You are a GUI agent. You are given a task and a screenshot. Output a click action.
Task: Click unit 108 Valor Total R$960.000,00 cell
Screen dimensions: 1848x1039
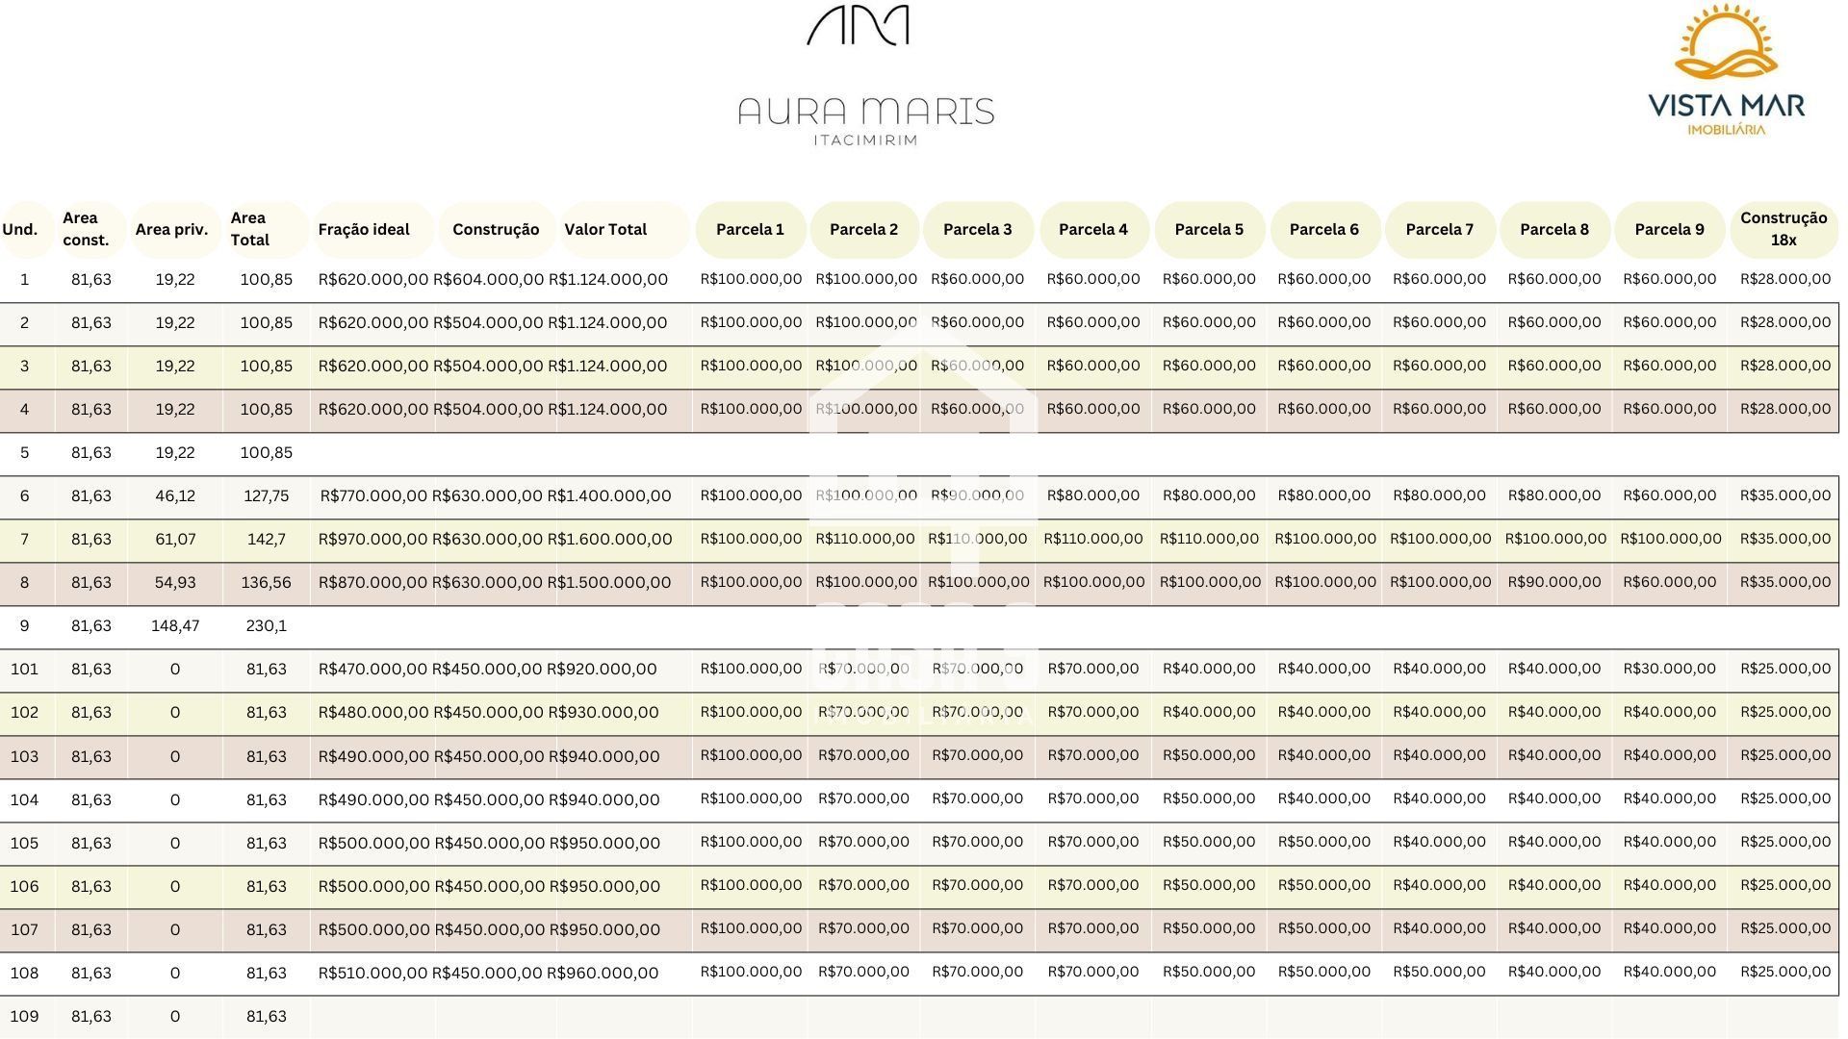point(603,973)
